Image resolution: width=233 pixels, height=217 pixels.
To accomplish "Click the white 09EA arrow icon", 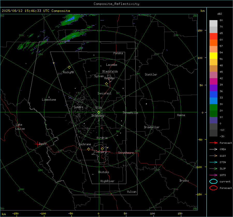I will coord(213,149).
